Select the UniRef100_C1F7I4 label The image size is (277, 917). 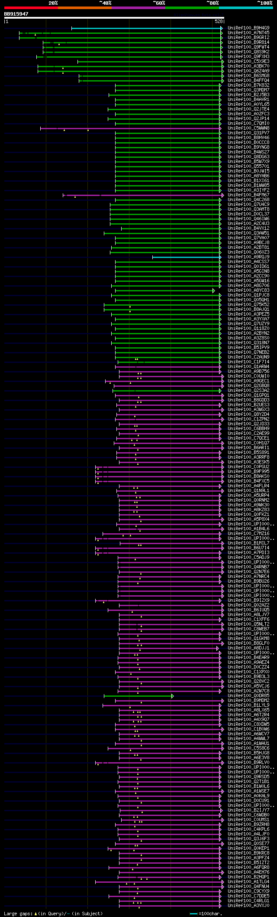pos(248,362)
